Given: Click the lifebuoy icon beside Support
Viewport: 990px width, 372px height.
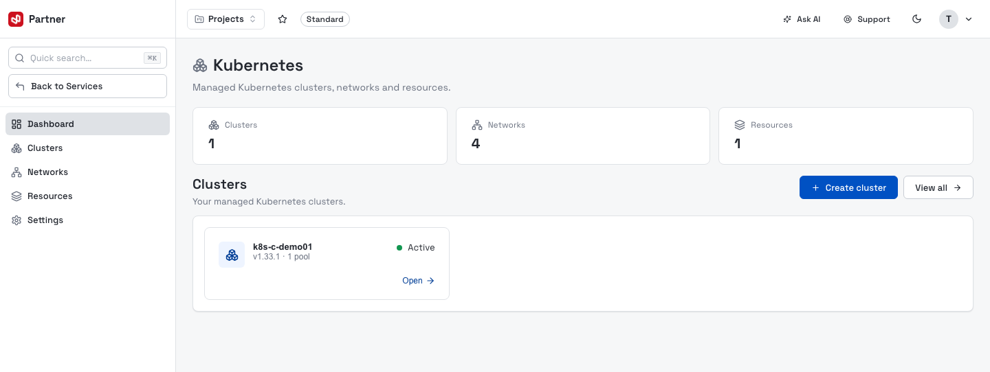Looking at the screenshot, I should click(848, 19).
